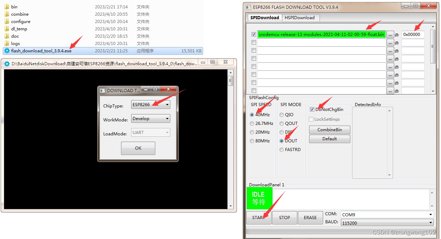Image resolution: width=441 pixels, height=239 pixels.
Task: Click the doc folder icon
Action: (7, 36)
